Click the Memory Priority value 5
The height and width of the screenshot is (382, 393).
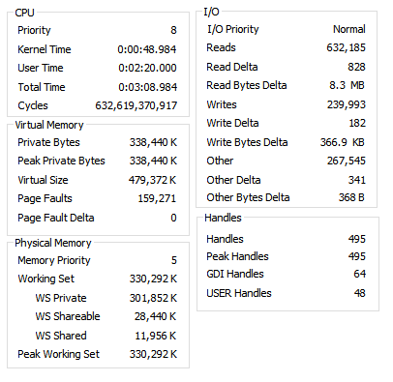[174, 260]
